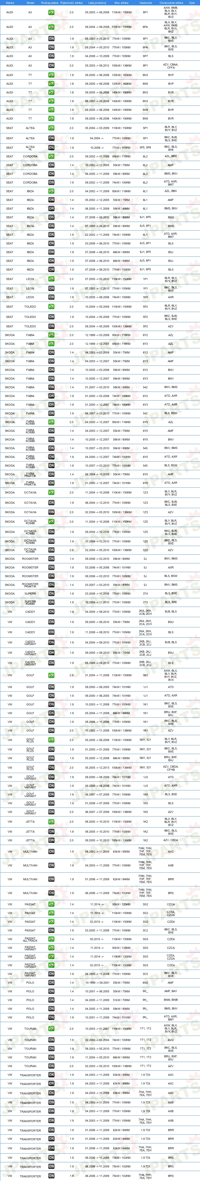Click diesel icon in Skoda Roomster Praktik row

coord(51,585)
